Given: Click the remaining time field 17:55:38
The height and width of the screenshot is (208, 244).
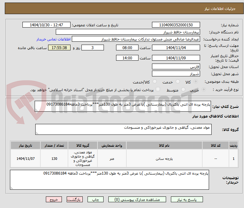Looking at the screenshot, I should 59,48.
